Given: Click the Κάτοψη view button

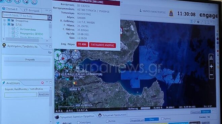Looking at the screenshot, I should tap(206, 112).
